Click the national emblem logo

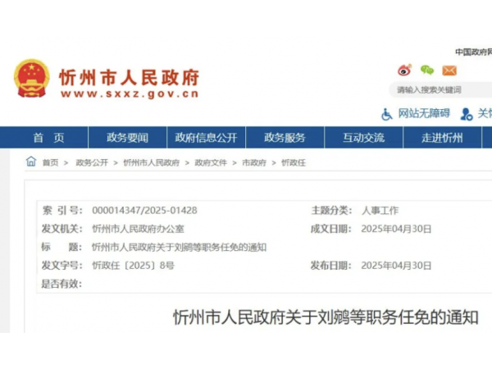(x=32, y=79)
